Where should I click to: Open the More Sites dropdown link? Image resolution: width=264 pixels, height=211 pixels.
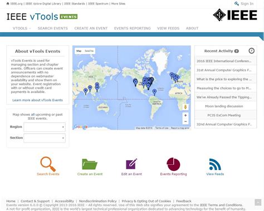[118, 3]
